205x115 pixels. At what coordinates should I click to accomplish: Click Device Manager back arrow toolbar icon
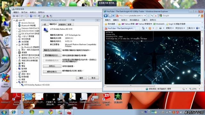pos(14,16)
